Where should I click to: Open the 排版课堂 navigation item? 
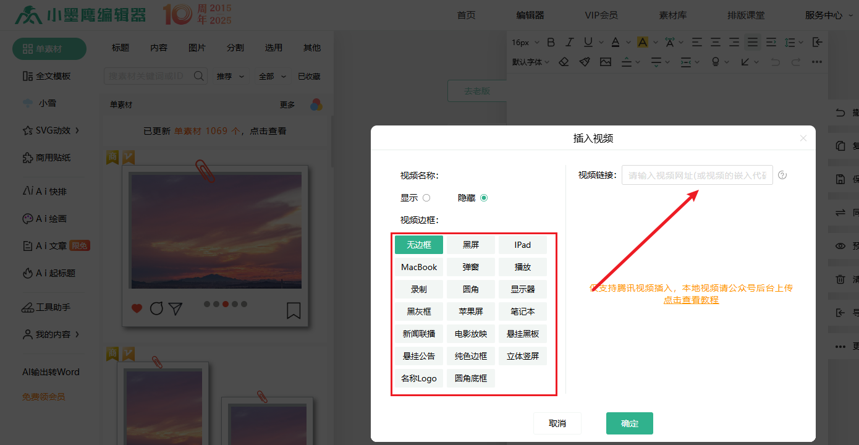(746, 15)
